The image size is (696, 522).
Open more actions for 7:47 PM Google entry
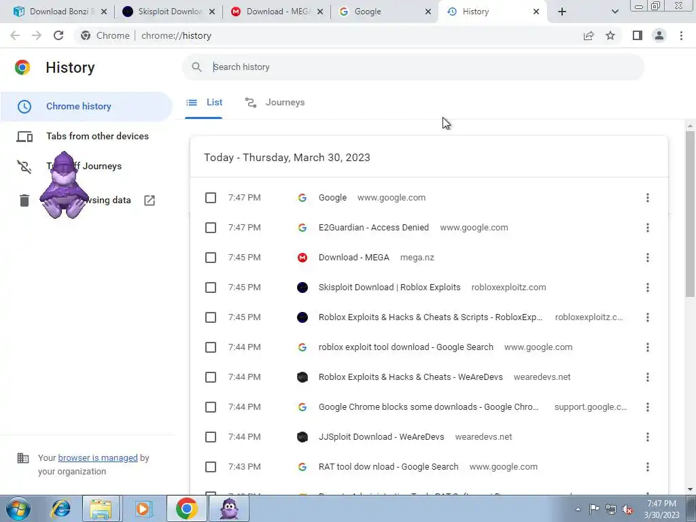(648, 198)
